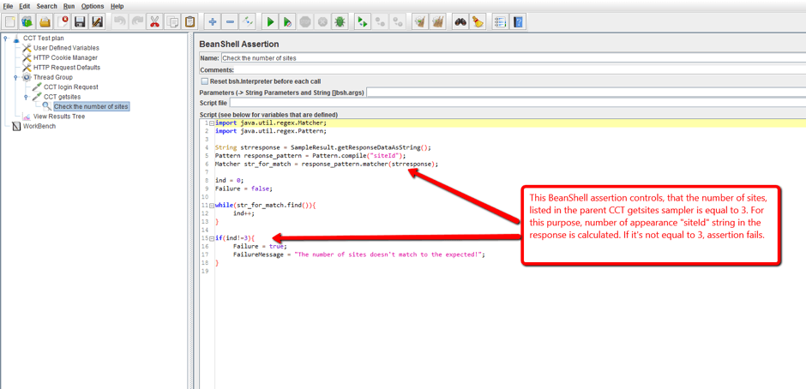Save the test plan with floppy icon
The image size is (806, 389).
click(x=80, y=22)
